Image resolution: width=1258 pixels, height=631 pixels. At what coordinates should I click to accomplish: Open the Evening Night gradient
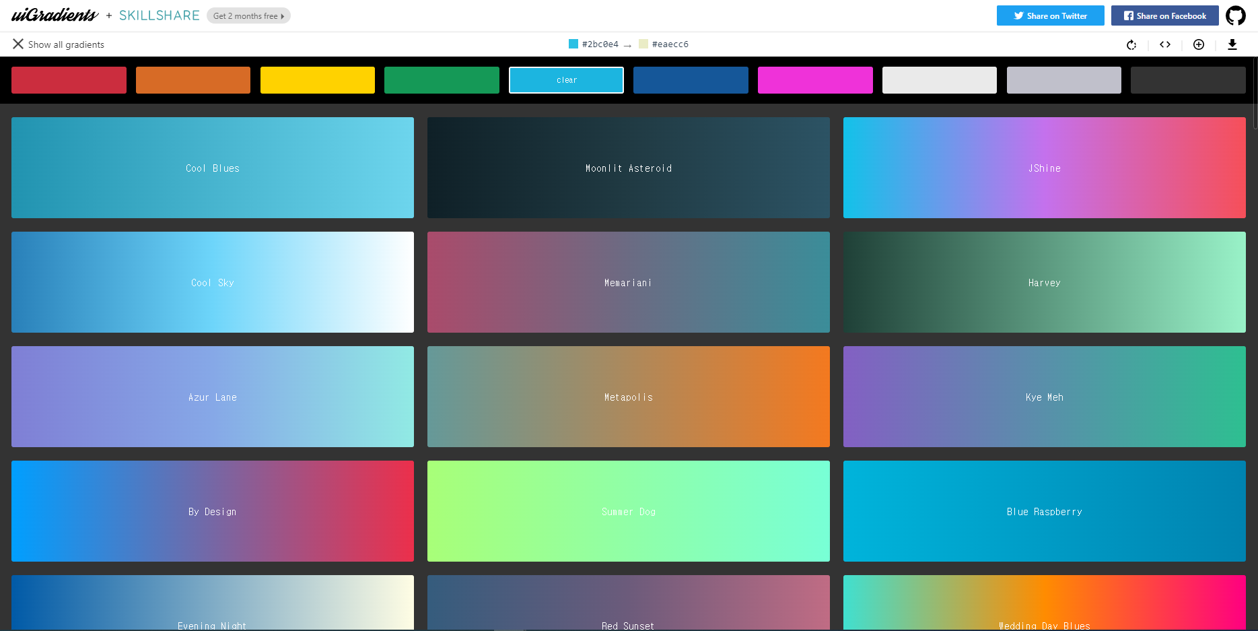click(x=213, y=603)
